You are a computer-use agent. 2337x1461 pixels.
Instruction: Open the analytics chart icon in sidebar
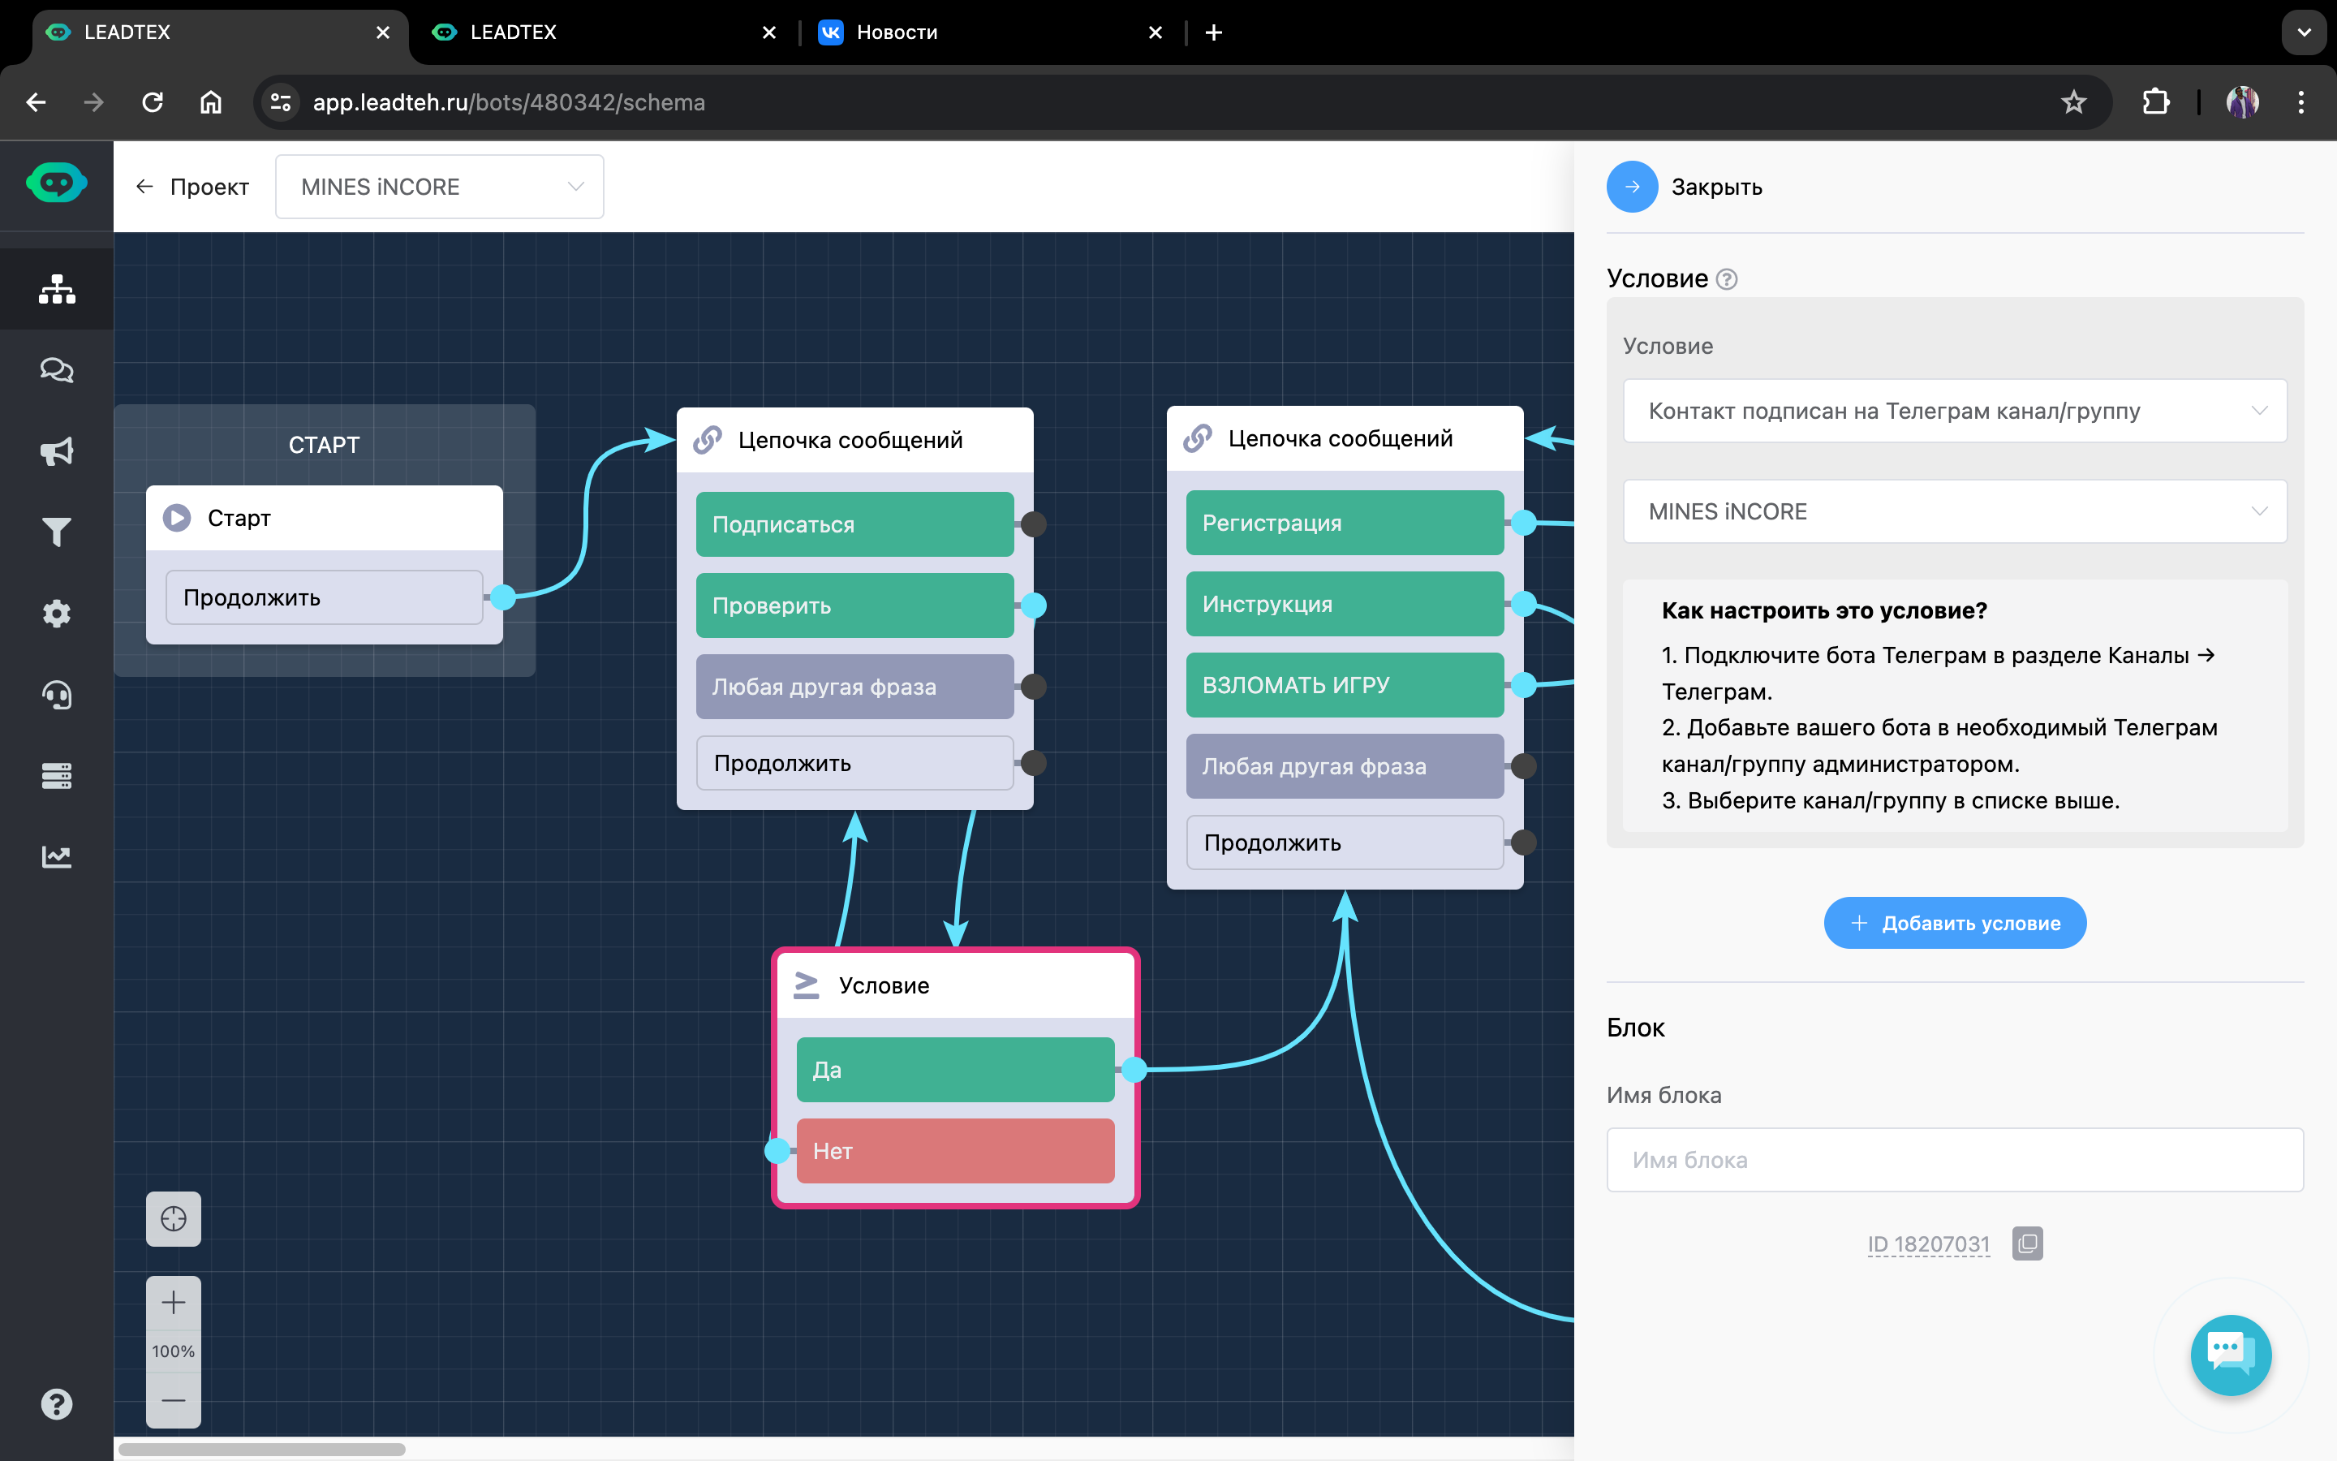[x=57, y=857]
